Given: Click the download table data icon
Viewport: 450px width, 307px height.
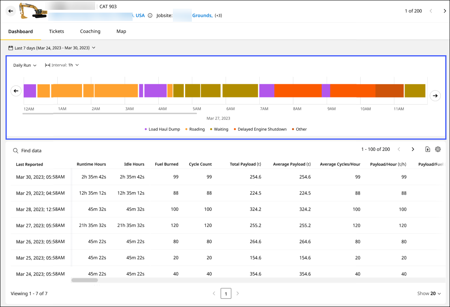Looking at the screenshot, I should point(427,149).
